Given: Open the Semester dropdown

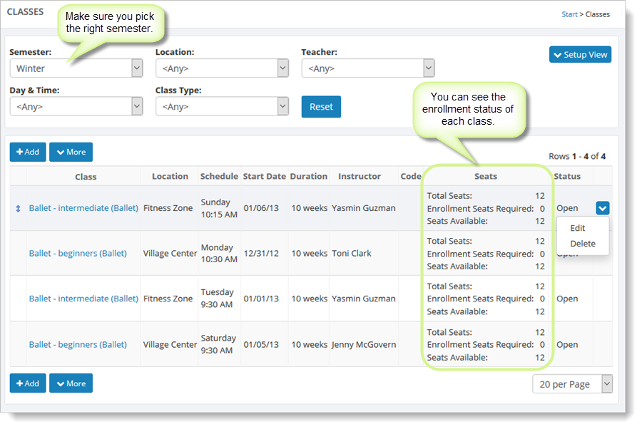Looking at the screenshot, I should click(76, 68).
